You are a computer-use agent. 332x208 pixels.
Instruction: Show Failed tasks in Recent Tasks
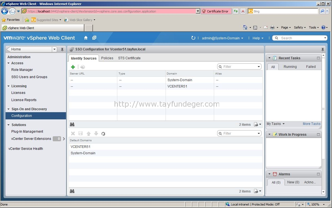311,66
